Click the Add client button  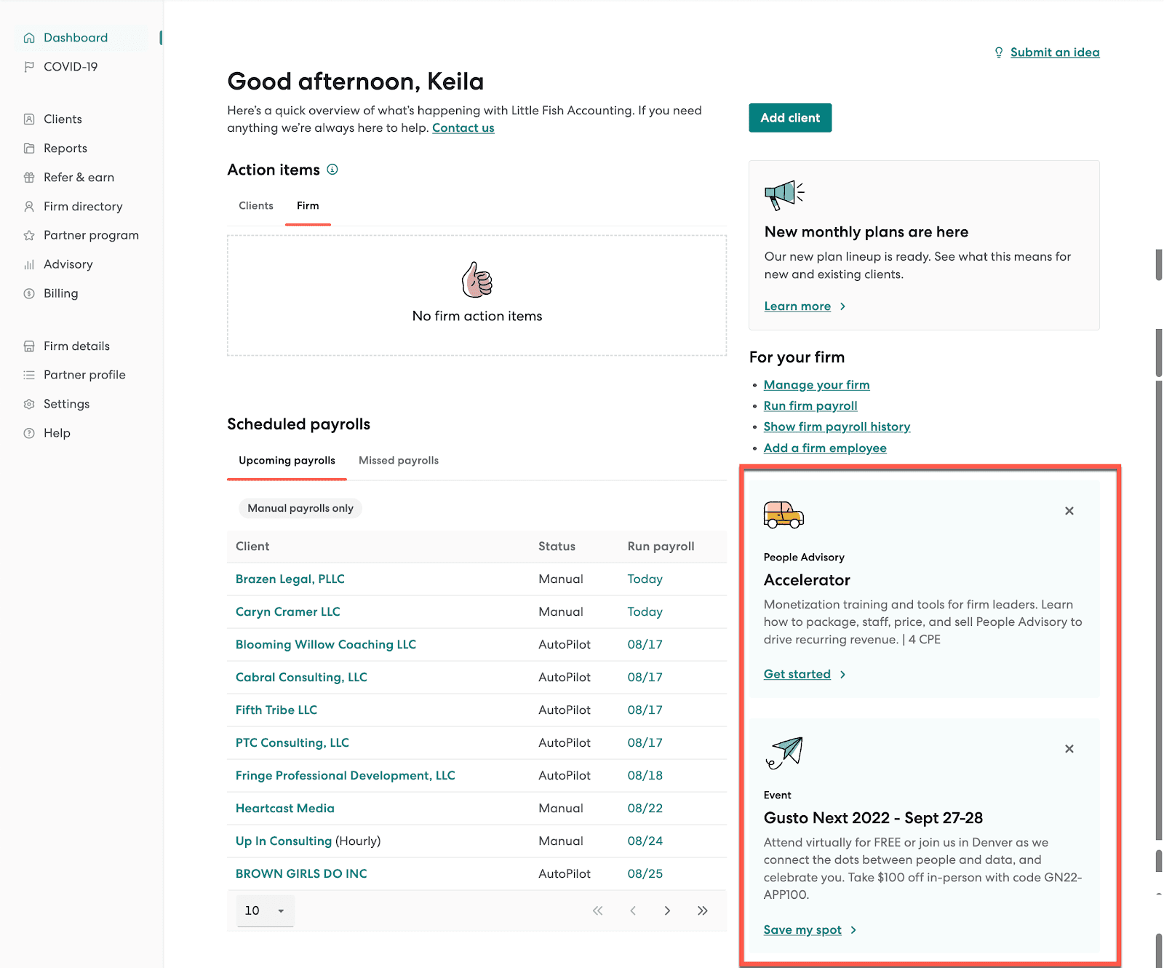click(x=790, y=118)
